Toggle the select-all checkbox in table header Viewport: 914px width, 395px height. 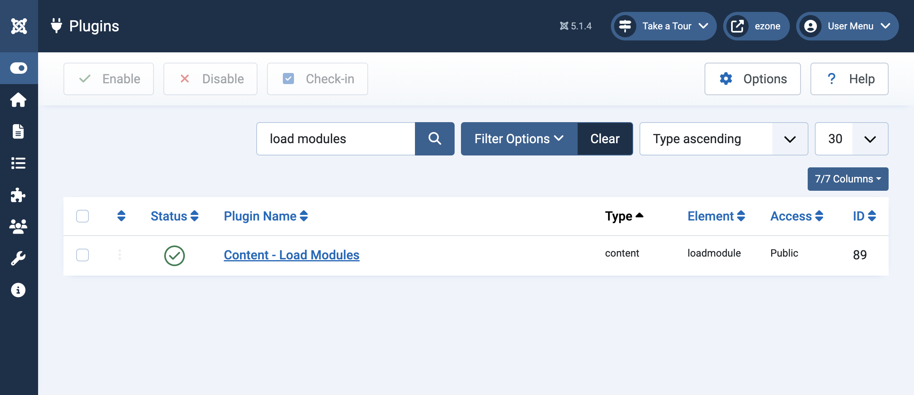(83, 216)
